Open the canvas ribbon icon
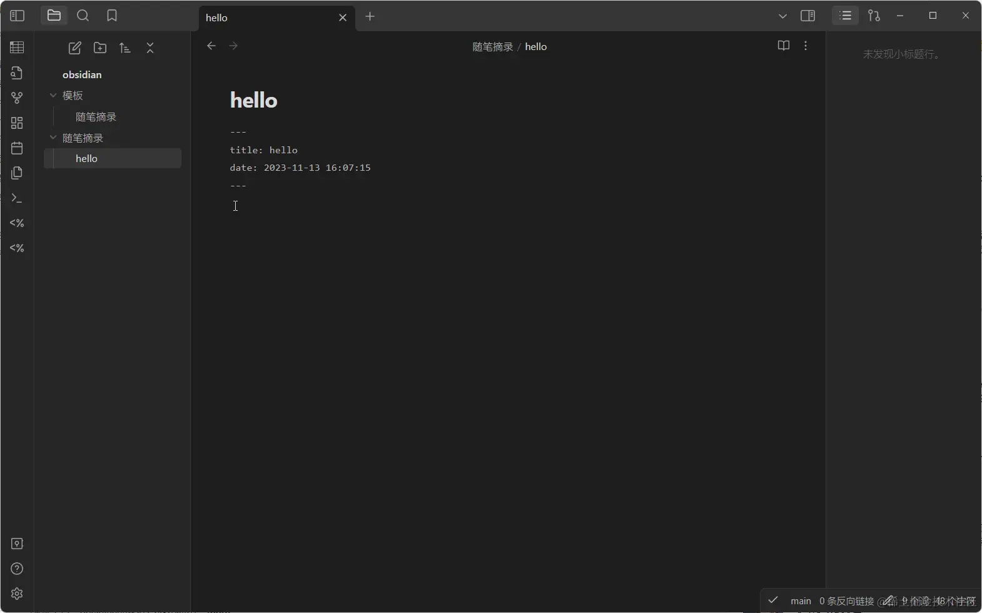The height and width of the screenshot is (613, 982). (x=17, y=123)
